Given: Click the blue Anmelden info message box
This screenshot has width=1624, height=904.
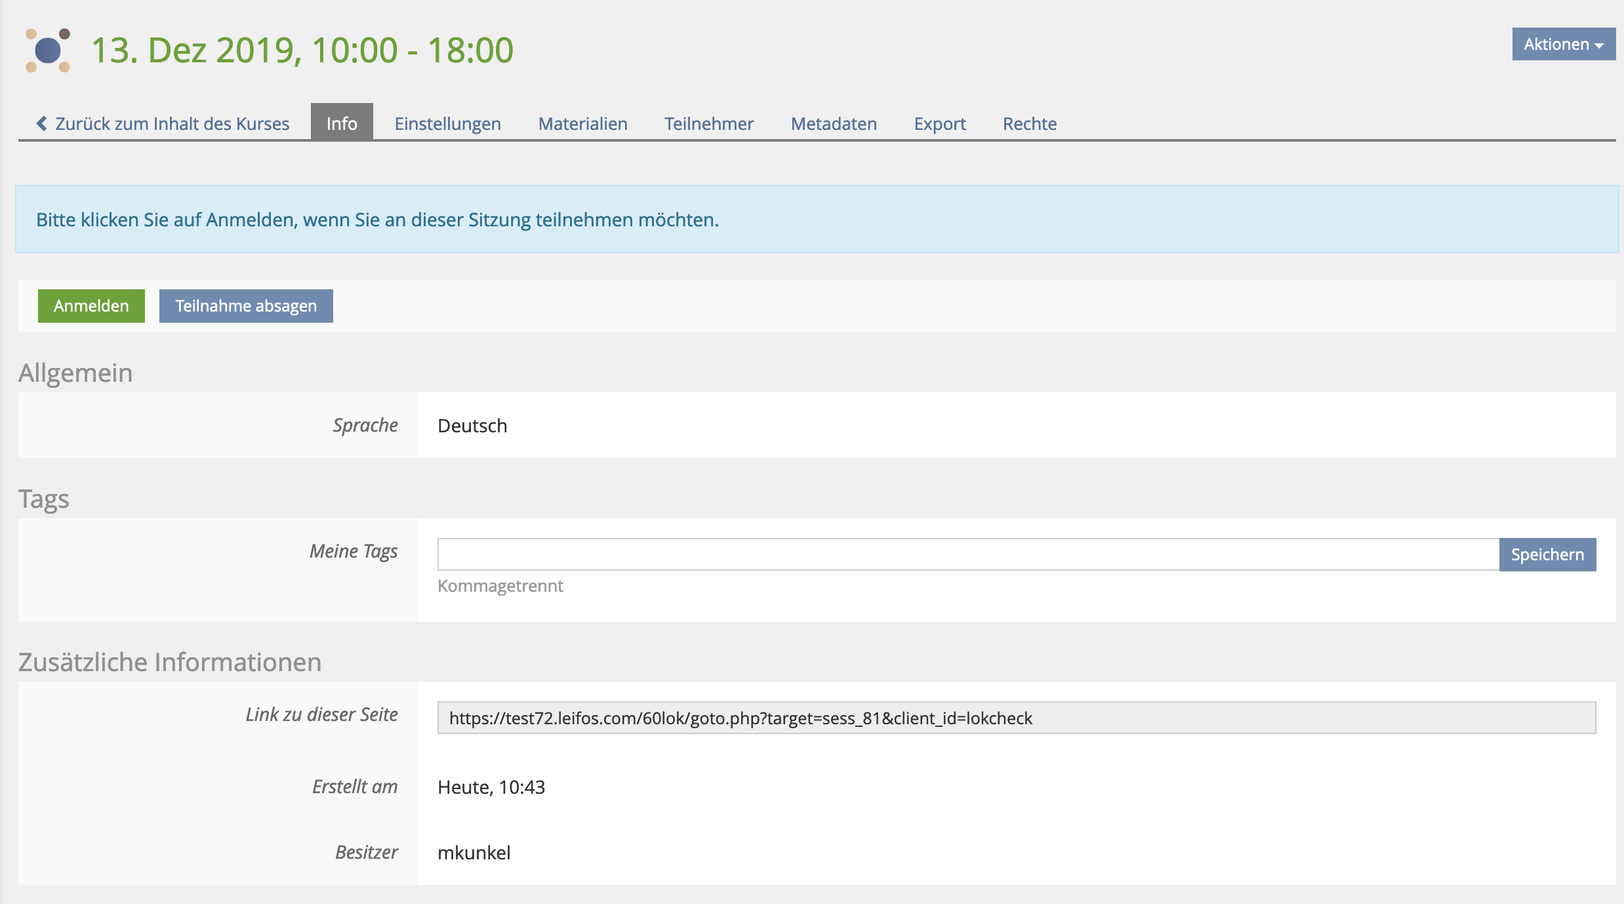Looking at the screenshot, I should pos(817,219).
